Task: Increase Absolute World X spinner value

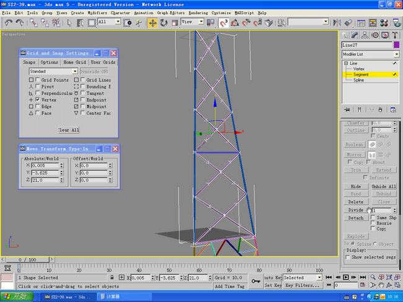Action: coord(61,164)
